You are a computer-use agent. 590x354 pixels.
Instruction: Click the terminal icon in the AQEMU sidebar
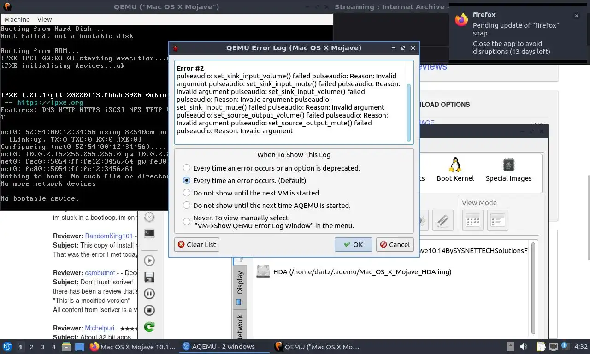pyautogui.click(x=149, y=234)
